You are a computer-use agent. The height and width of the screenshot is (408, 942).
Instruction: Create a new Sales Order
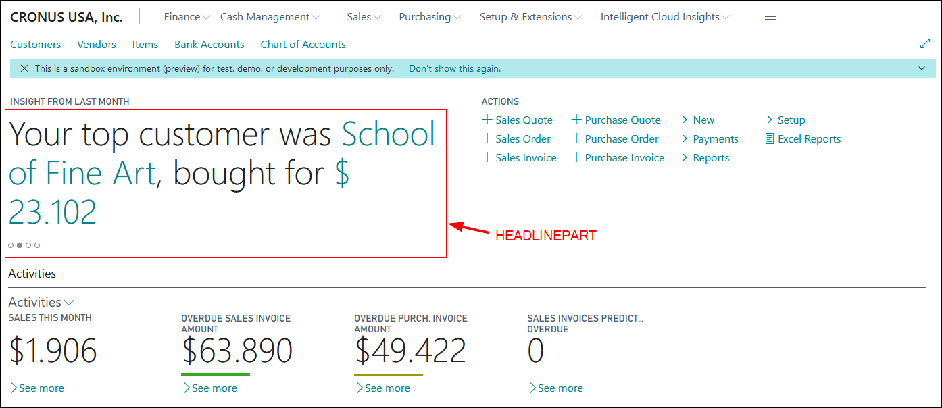coord(523,138)
